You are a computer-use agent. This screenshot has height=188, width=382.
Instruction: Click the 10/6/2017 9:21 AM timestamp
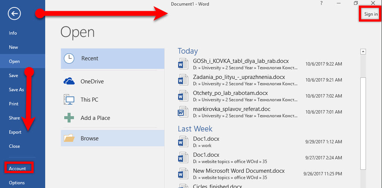pyautogui.click(x=324, y=80)
